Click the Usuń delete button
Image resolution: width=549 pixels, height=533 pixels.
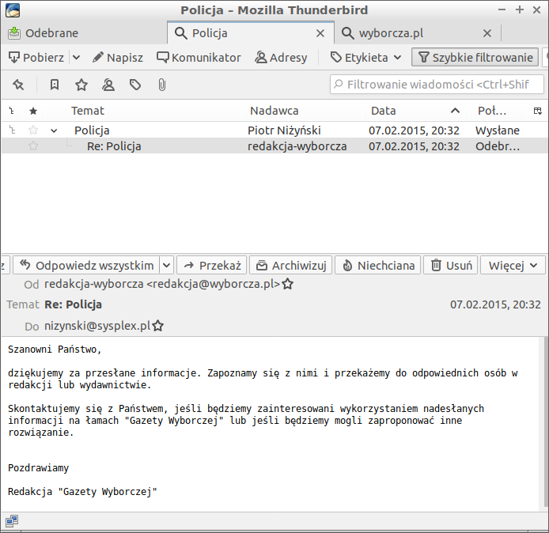(451, 266)
